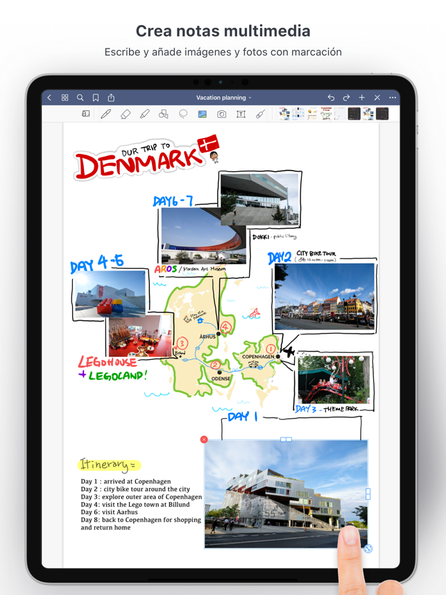The height and width of the screenshot is (595, 446).
Task: Tap the theme park roller coaster photo
Action: coord(334,379)
